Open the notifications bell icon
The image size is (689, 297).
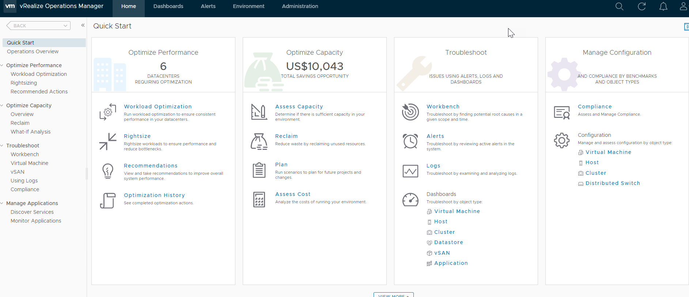(x=663, y=7)
